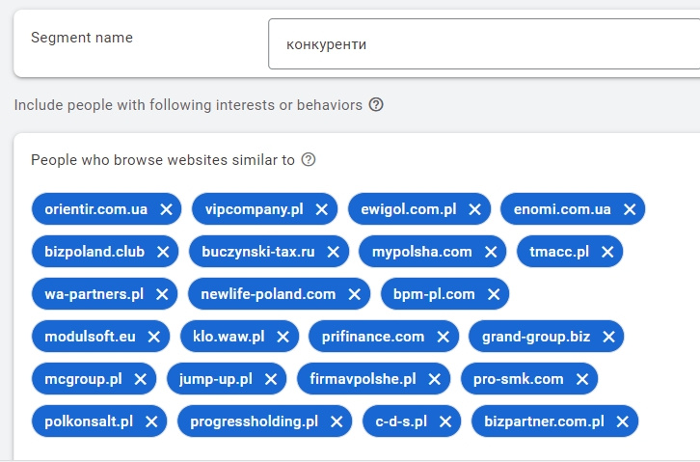Select the modulsoft.eu chip label
This screenshot has width=700, height=462.
tap(90, 337)
